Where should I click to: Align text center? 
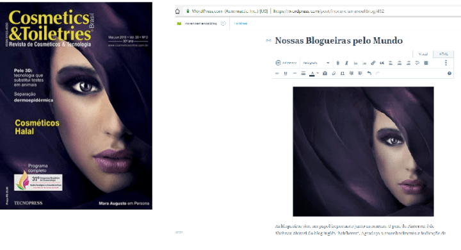(x=400, y=63)
